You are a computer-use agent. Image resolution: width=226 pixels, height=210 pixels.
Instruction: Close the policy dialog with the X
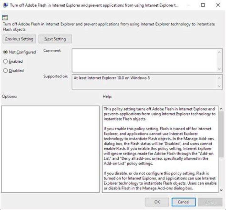(x=218, y=5)
